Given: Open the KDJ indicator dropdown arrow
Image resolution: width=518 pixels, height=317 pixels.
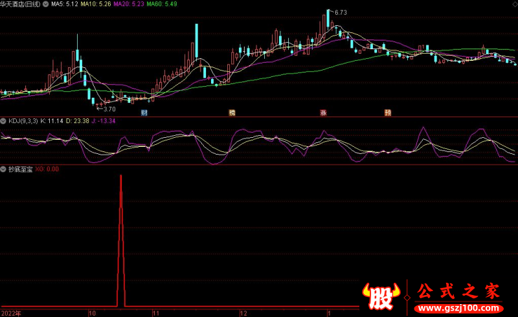Looking at the screenshot, I should [x=4, y=120].
